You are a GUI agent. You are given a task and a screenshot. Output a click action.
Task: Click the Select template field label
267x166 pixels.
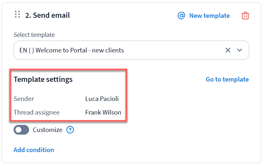(34, 35)
